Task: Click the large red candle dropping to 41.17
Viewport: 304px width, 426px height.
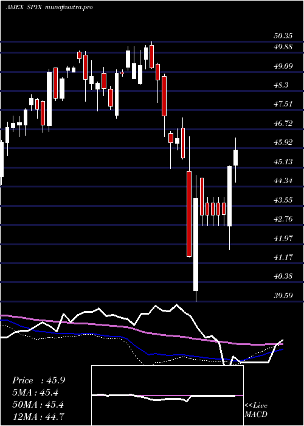Action: click(x=189, y=214)
